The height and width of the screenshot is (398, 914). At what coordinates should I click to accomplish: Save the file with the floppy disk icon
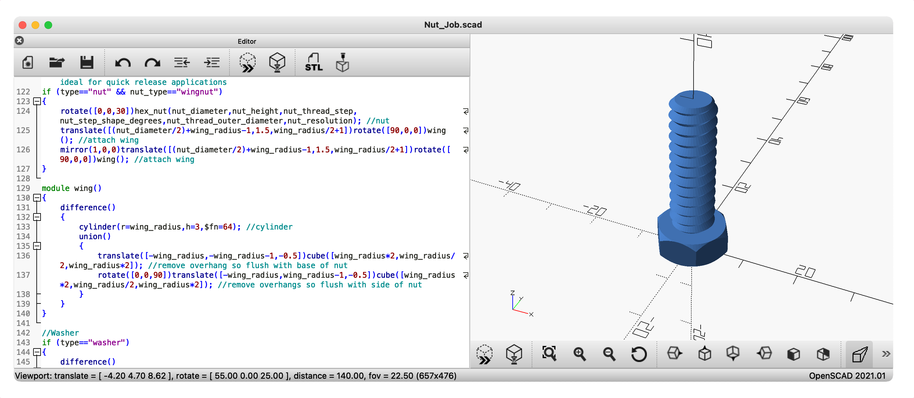click(x=87, y=63)
